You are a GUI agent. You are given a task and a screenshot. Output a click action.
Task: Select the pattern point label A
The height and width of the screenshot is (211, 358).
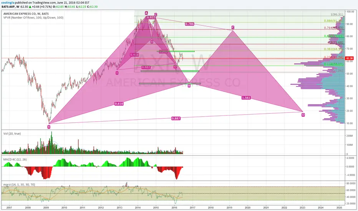tap(146, 13)
